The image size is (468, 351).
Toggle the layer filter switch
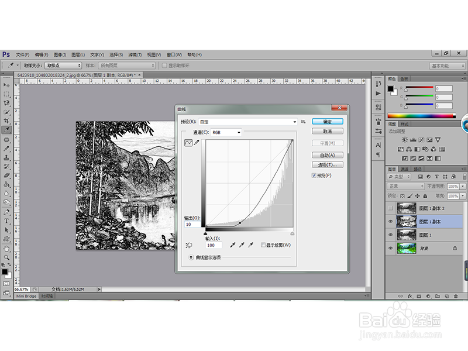(x=464, y=177)
